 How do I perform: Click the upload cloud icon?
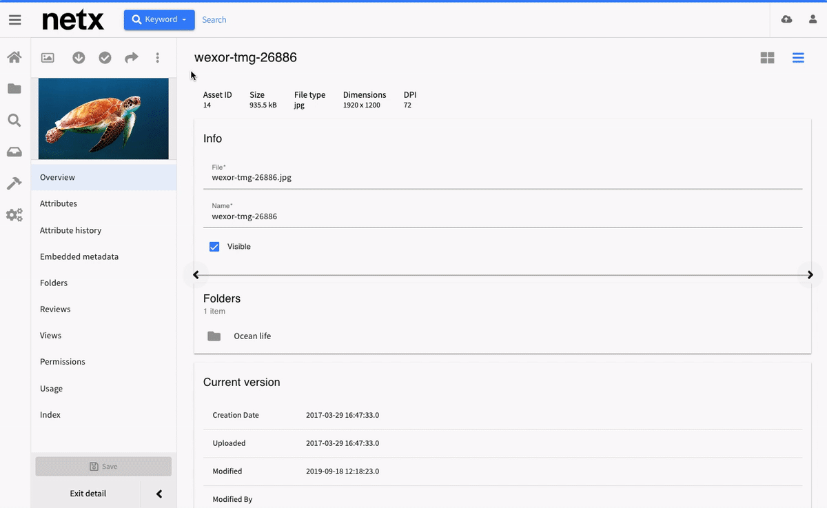coord(786,20)
